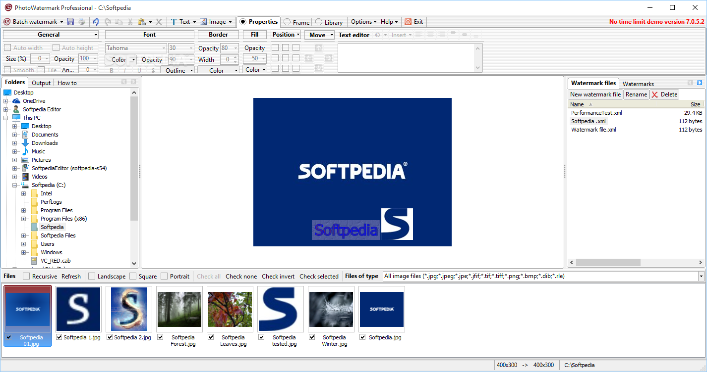Open the Outline style dropdown
Viewport: 707px width, 372px height.
click(x=190, y=71)
